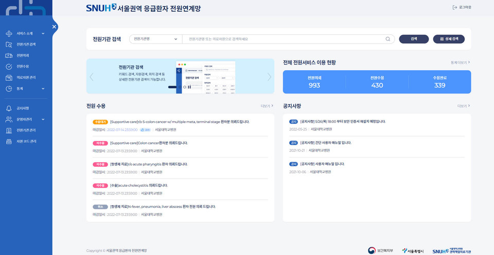Open the 5/26(목) 18:00 보안 인증서 notice

point(343,122)
